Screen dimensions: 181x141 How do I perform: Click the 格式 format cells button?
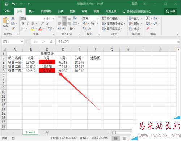[x=135, y=29]
